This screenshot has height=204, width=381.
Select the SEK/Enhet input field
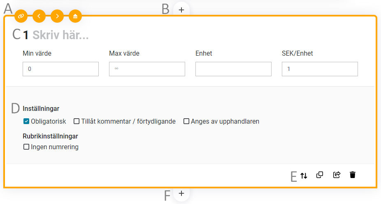click(x=320, y=69)
